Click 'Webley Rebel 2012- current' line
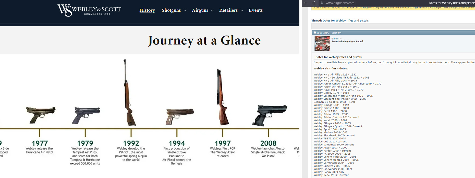 tap(331, 175)
